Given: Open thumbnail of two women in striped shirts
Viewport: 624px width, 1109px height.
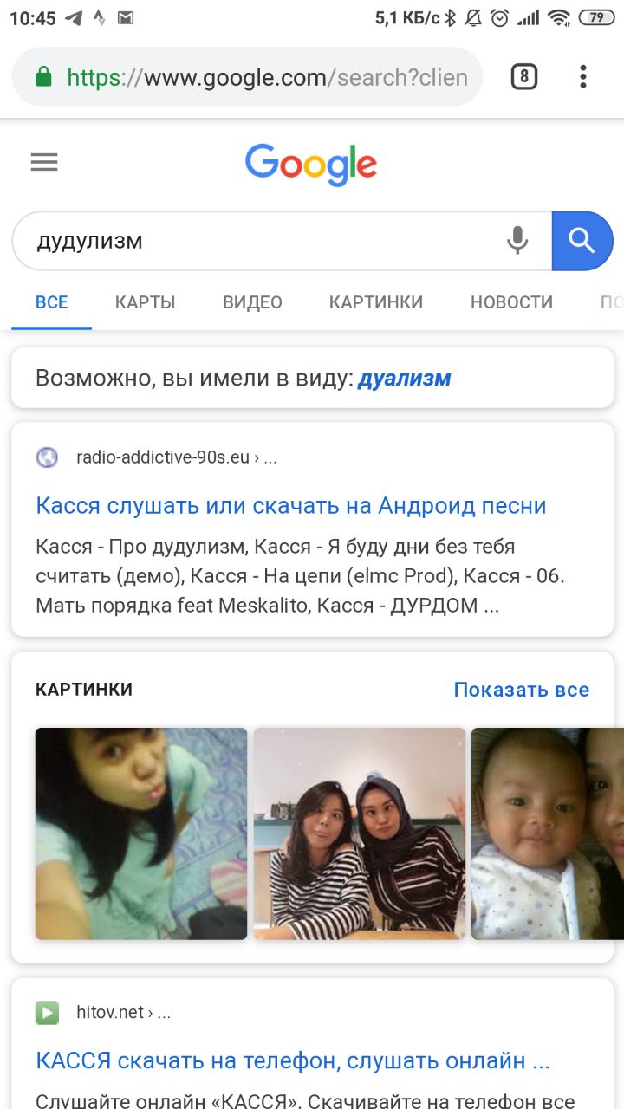Looking at the screenshot, I should point(360,833).
